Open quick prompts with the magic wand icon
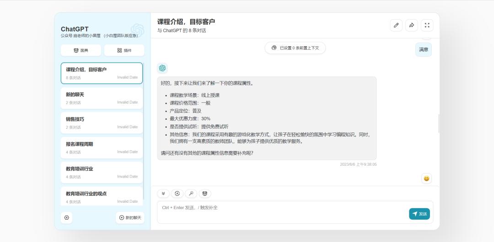 191,194
